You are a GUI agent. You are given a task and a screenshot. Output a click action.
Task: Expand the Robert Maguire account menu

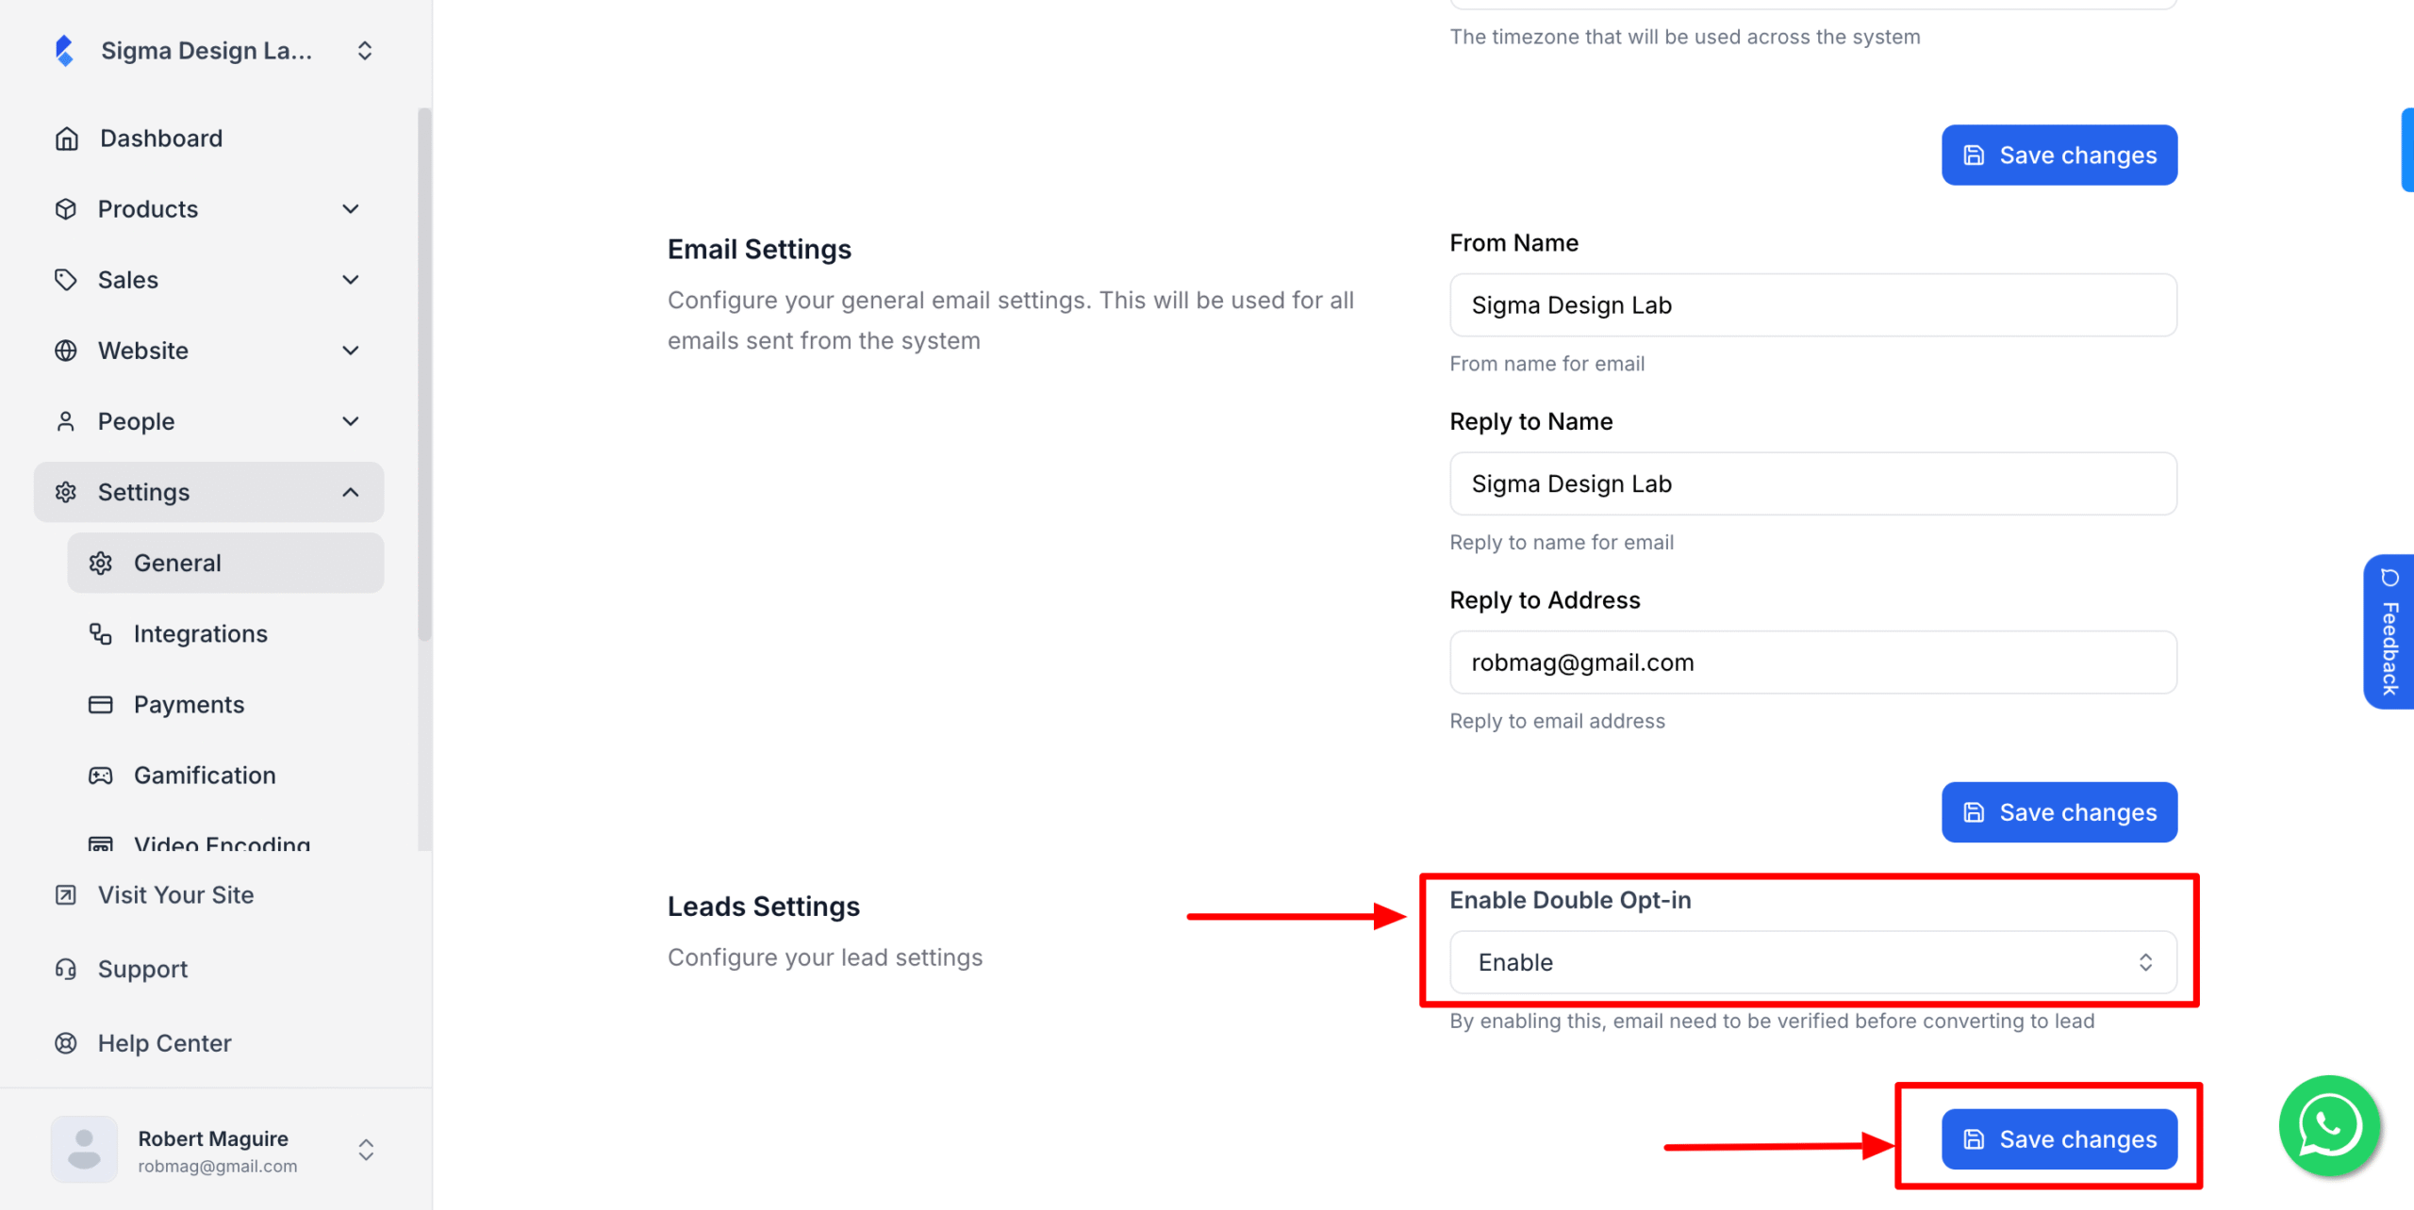click(x=365, y=1150)
